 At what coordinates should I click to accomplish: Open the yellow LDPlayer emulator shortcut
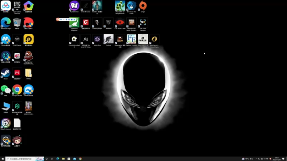[29, 40]
